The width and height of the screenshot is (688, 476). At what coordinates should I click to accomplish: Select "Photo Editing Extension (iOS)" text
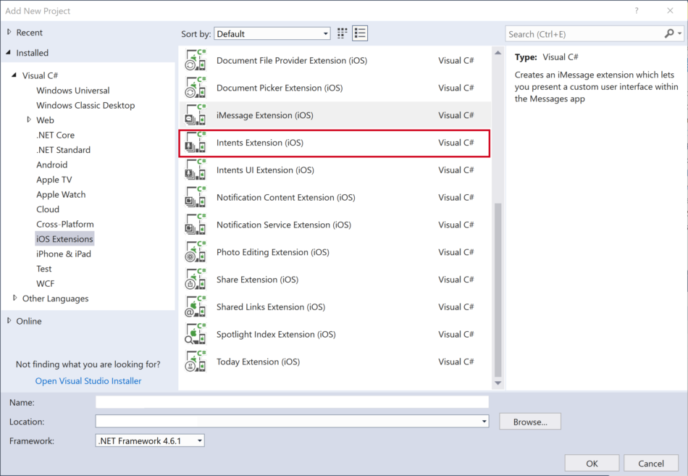[272, 252]
